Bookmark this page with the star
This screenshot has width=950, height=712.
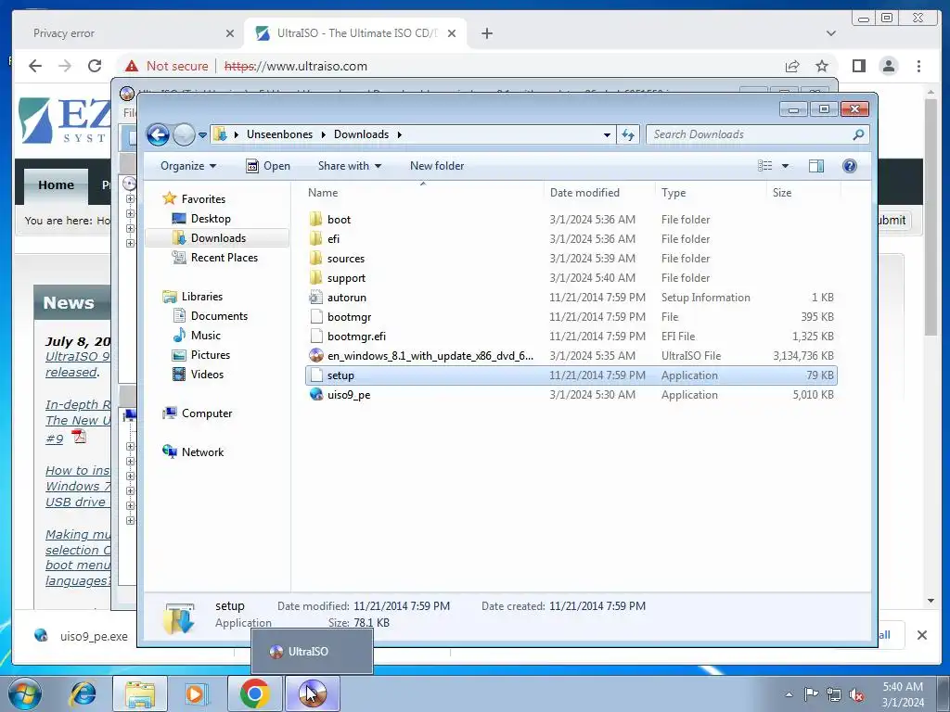[x=822, y=66]
